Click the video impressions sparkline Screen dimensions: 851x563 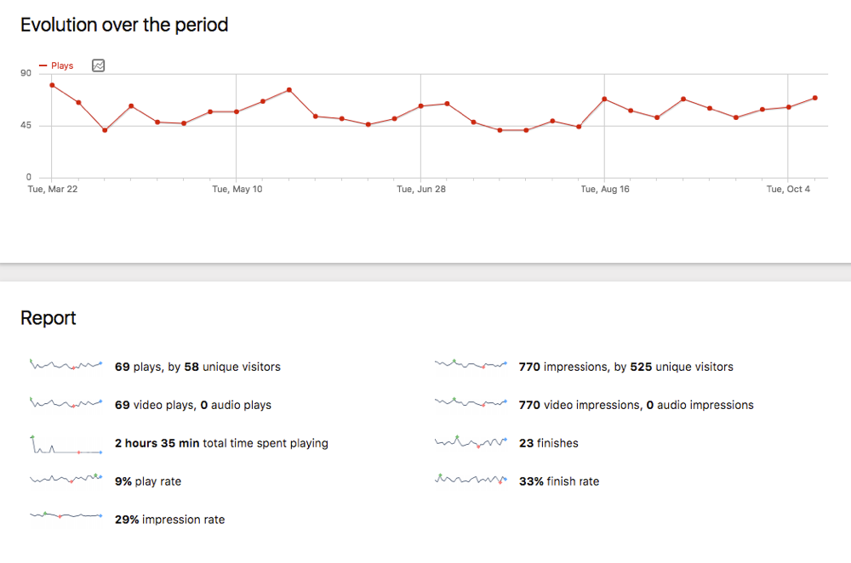coord(471,402)
